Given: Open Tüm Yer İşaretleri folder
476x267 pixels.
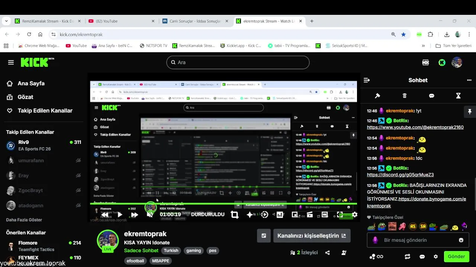Looking at the screenshot, I should click(453, 46).
